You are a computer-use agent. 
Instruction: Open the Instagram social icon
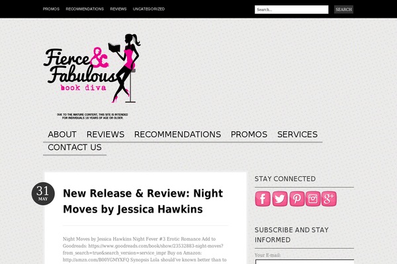313,199
